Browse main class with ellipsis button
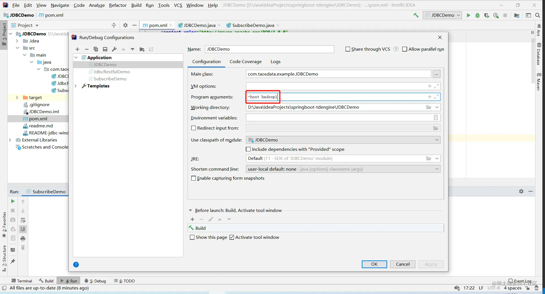 [437, 74]
